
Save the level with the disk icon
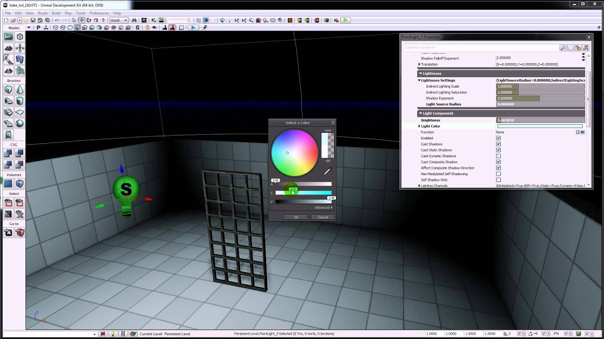click(33, 20)
